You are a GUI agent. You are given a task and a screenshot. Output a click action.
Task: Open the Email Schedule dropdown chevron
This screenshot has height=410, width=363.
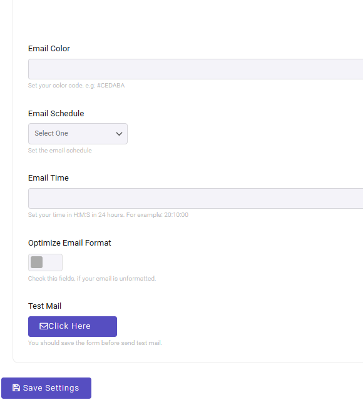pyautogui.click(x=119, y=134)
